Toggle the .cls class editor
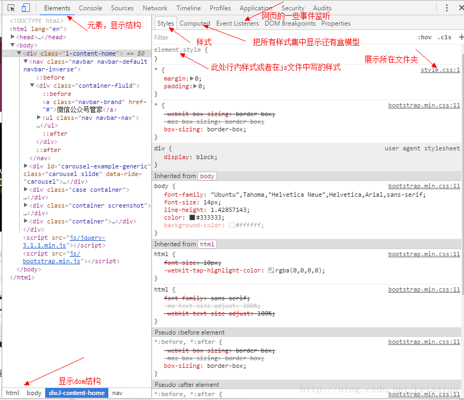The height and width of the screenshot is (400, 464). pyautogui.click(x=444, y=37)
